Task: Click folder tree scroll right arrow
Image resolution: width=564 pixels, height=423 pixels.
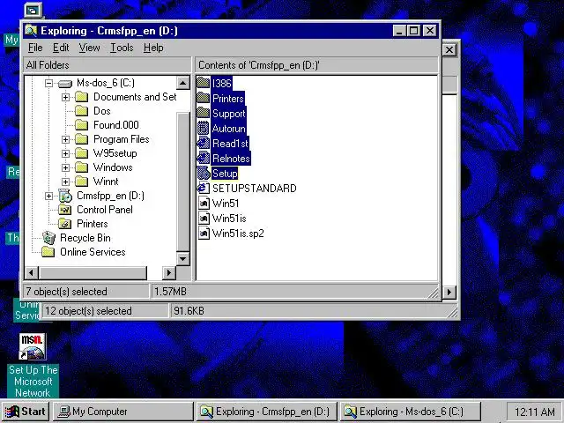Action: point(168,273)
